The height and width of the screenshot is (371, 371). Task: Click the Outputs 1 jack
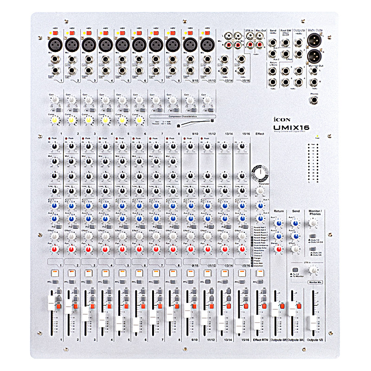(299, 43)
